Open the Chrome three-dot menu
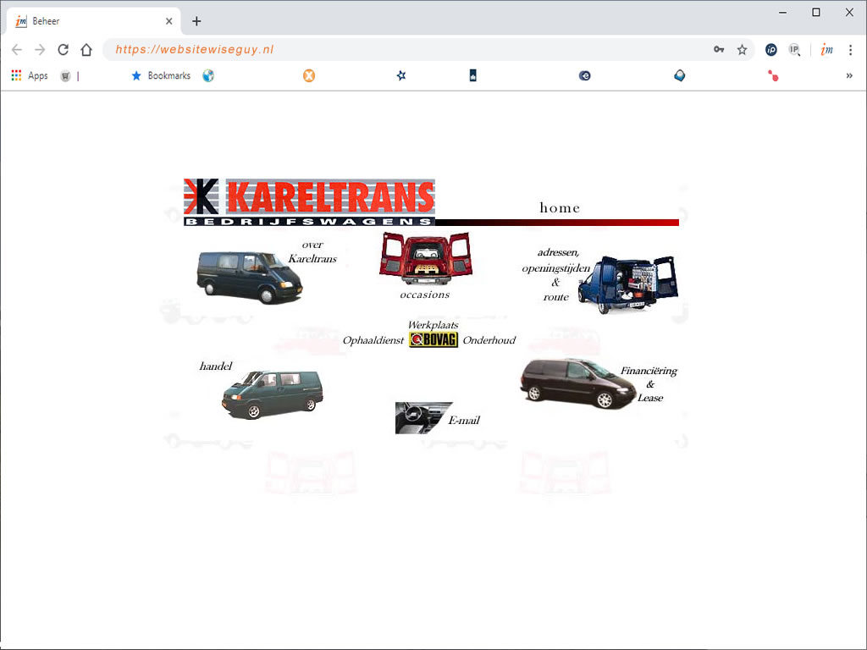867x650 pixels. point(850,50)
